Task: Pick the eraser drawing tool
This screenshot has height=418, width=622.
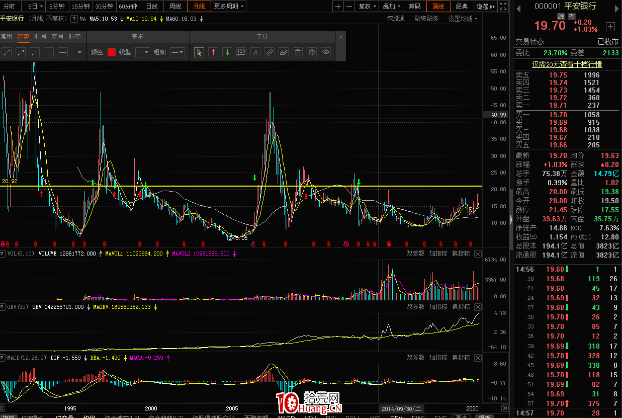Action: tap(284, 52)
